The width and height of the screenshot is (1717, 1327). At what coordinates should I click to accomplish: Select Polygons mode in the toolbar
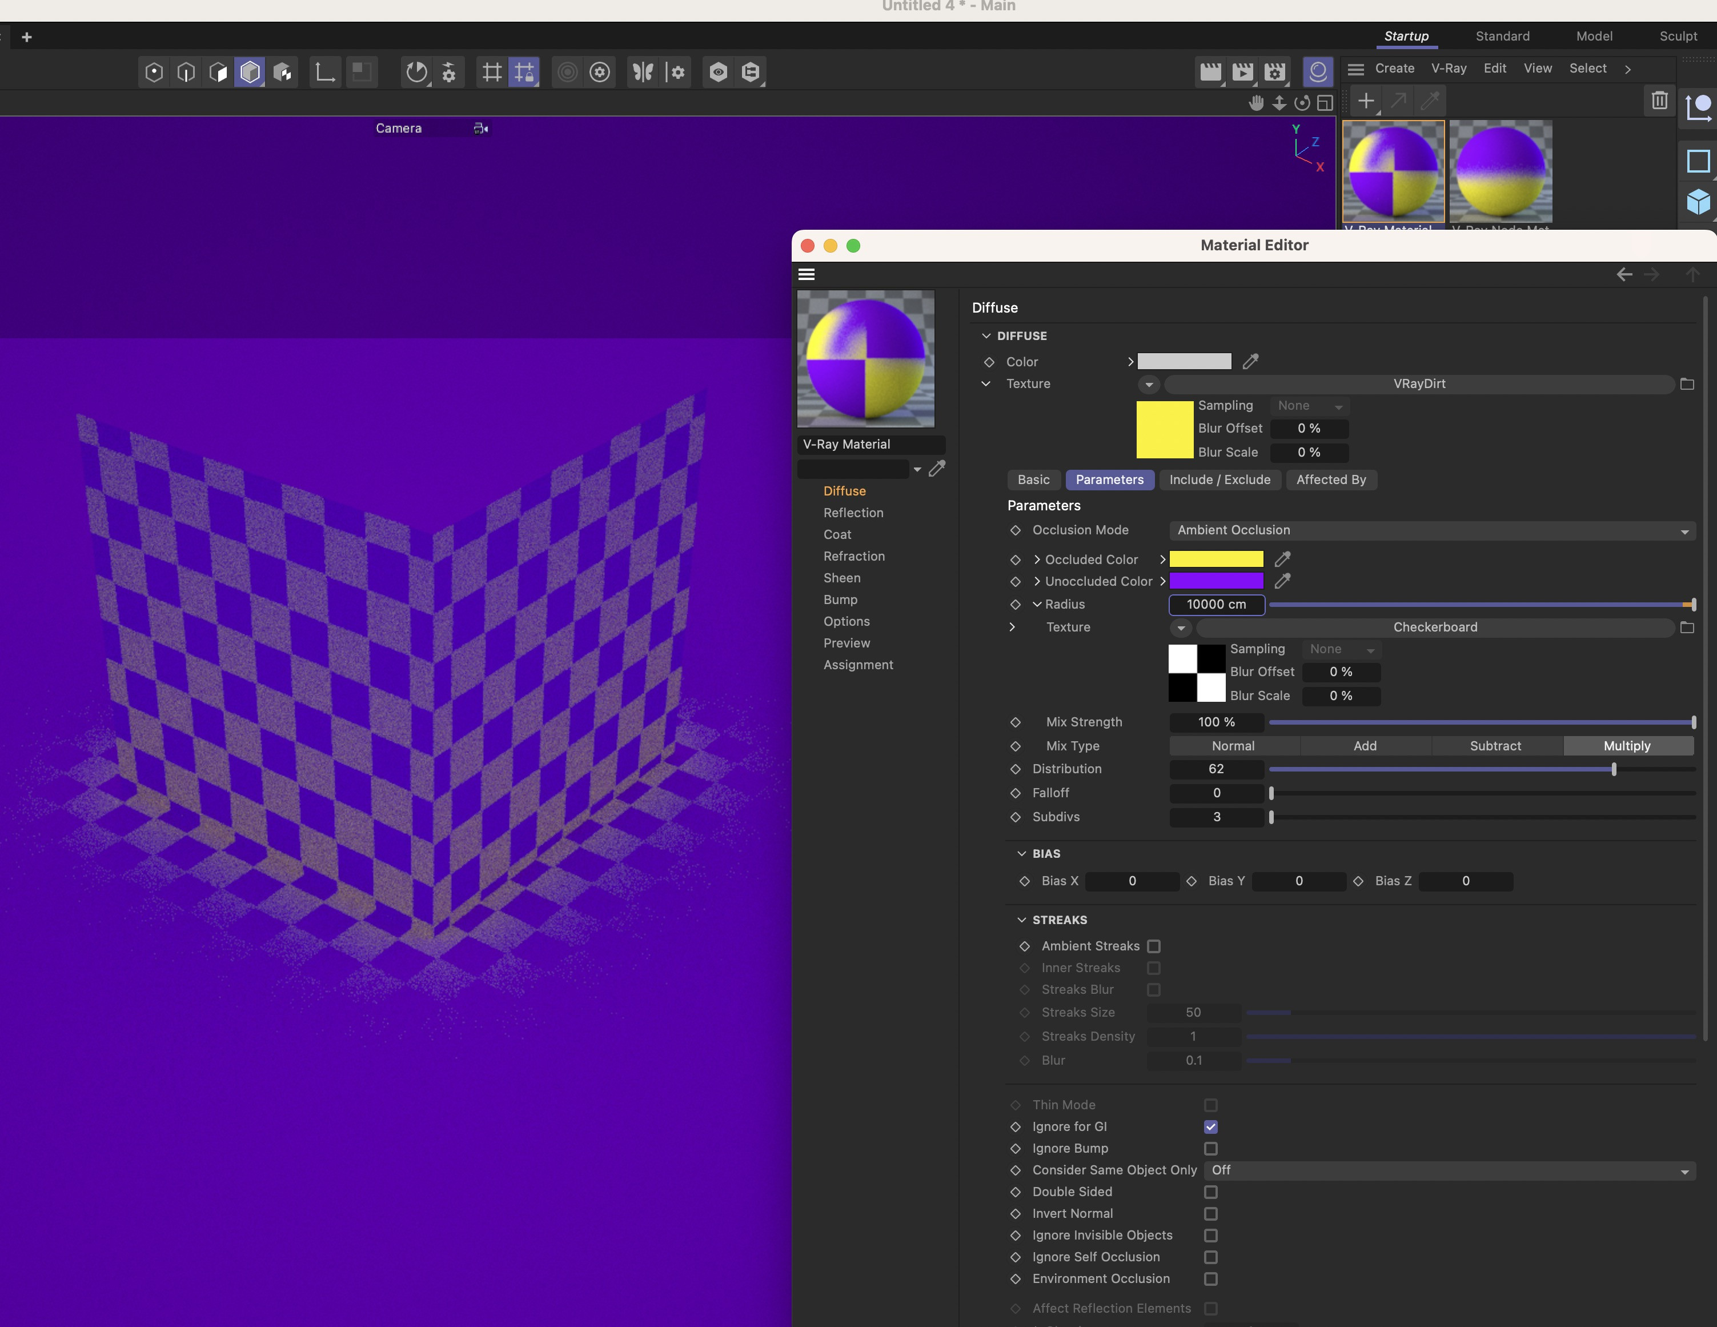click(x=219, y=73)
